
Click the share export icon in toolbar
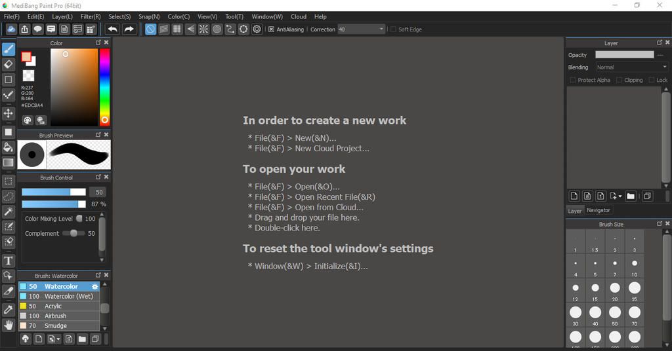click(x=24, y=29)
